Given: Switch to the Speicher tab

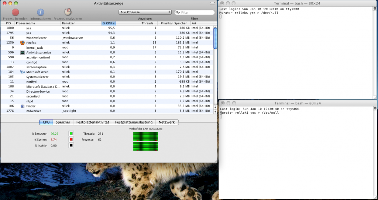Looking at the screenshot, I should click(63, 122).
